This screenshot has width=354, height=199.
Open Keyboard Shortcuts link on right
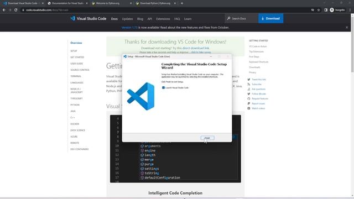(x=258, y=62)
